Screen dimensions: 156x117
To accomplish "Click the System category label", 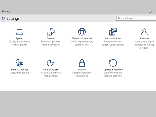I will coord(20,38).
